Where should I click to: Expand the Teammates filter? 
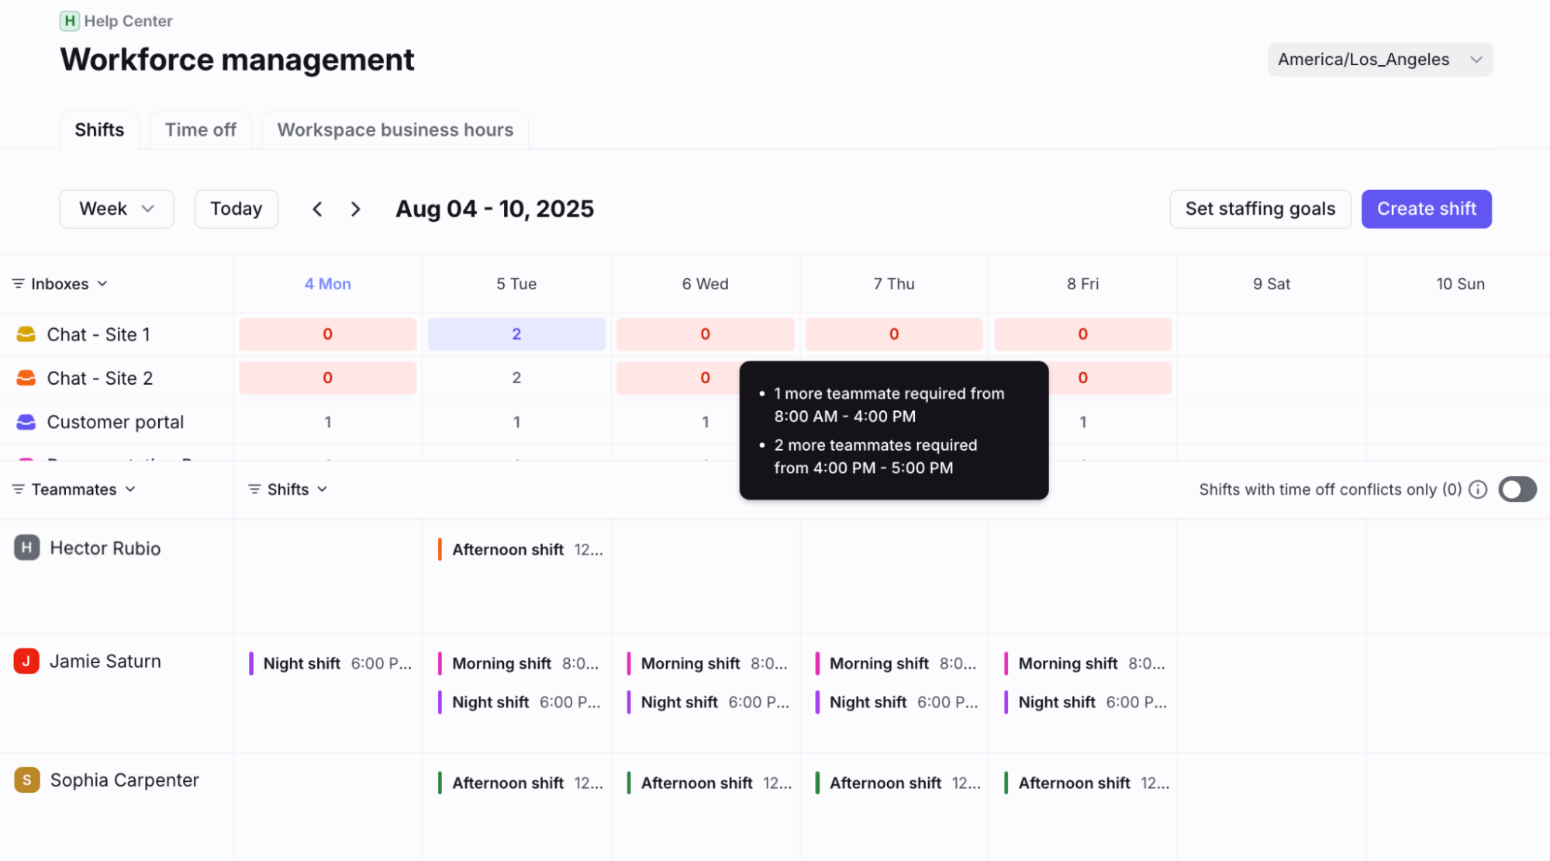tap(74, 489)
